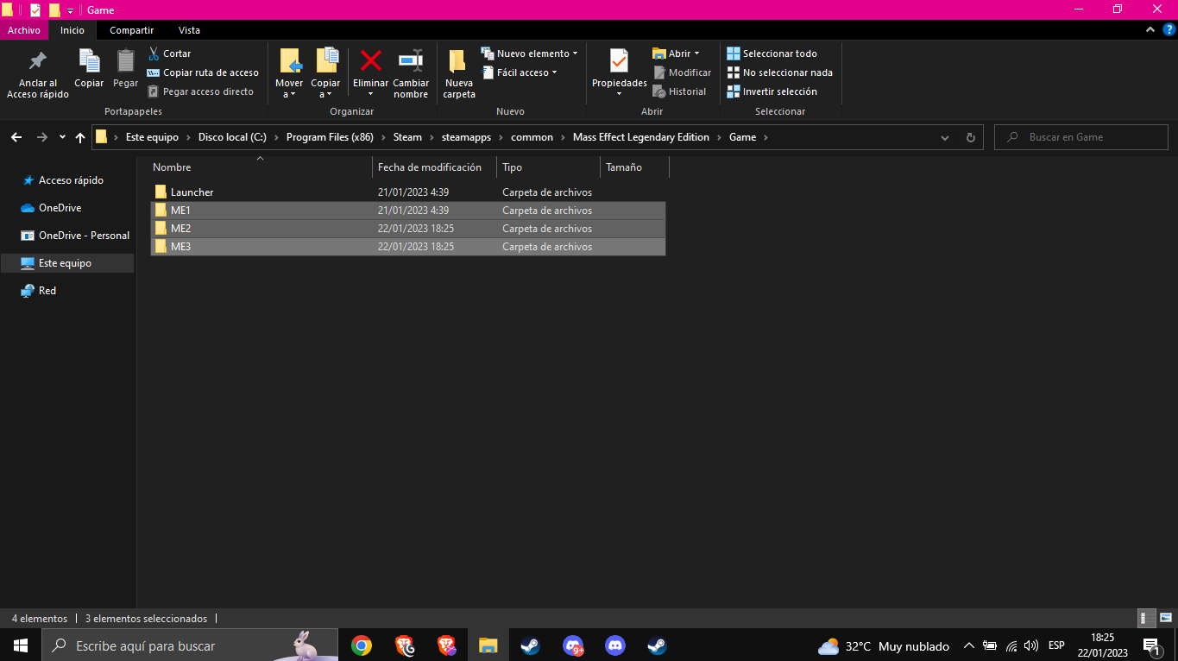
Task: Switch to the large icons view toggle
Action: click(x=1165, y=618)
